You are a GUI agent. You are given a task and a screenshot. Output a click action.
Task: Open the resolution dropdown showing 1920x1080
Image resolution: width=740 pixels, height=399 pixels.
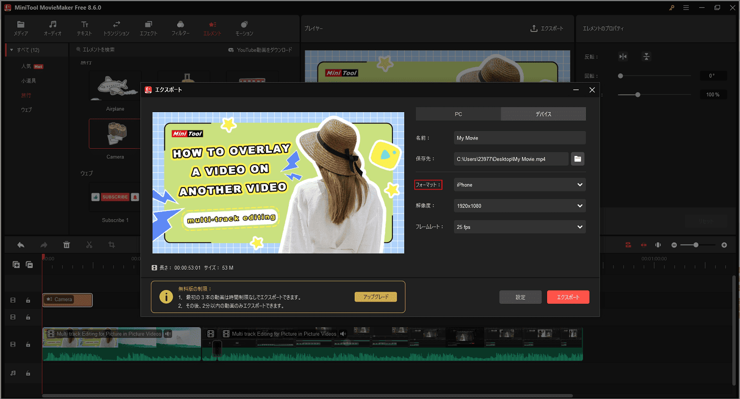coord(520,206)
